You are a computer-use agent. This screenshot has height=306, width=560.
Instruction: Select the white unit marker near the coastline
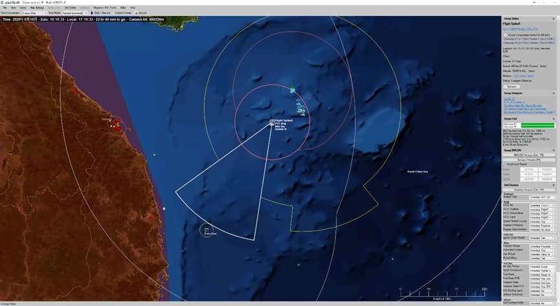pos(164,208)
